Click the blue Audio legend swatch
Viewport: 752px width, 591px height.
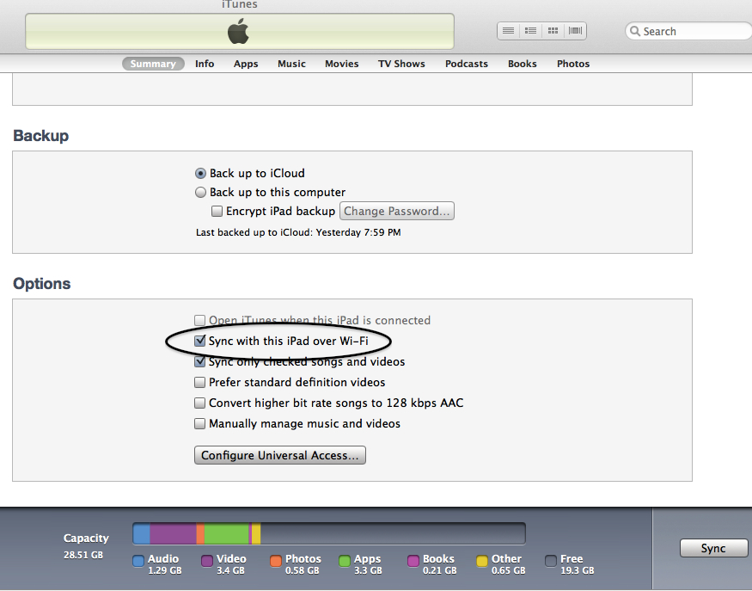pos(138,561)
